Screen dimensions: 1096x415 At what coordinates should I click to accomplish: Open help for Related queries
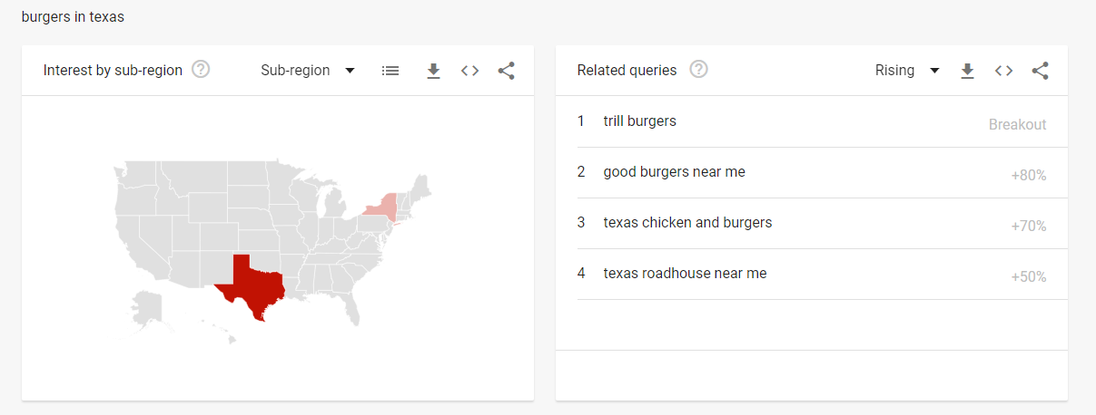pyautogui.click(x=698, y=70)
